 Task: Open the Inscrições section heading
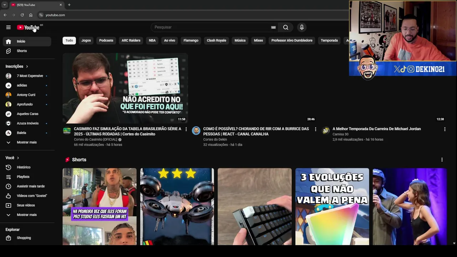(x=17, y=66)
